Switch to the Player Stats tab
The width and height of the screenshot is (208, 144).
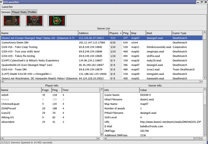[x=19, y=12]
